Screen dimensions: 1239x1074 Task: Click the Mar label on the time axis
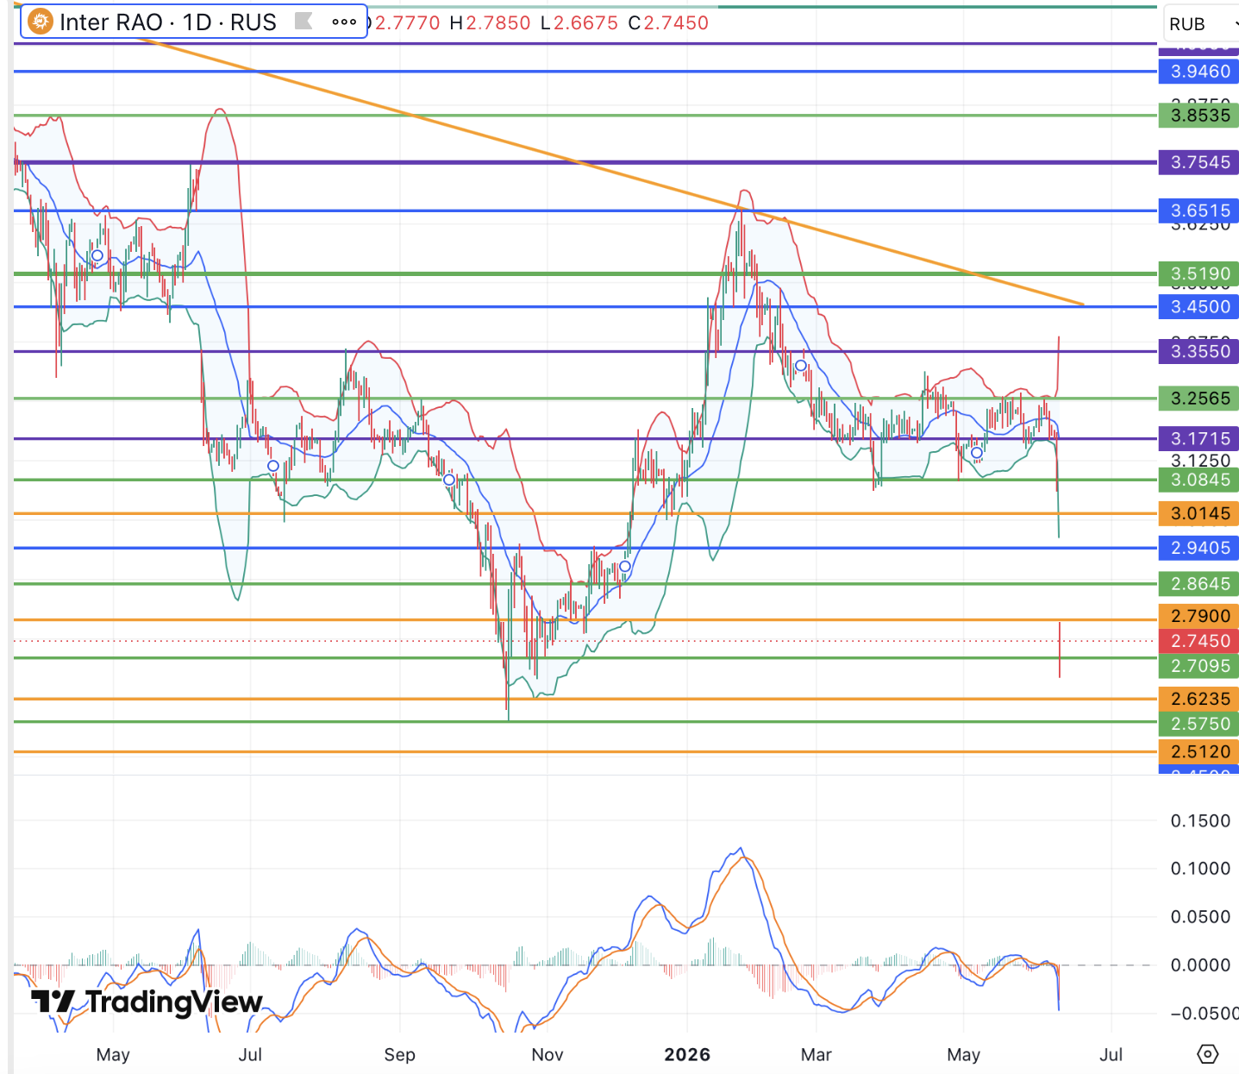tap(816, 1055)
